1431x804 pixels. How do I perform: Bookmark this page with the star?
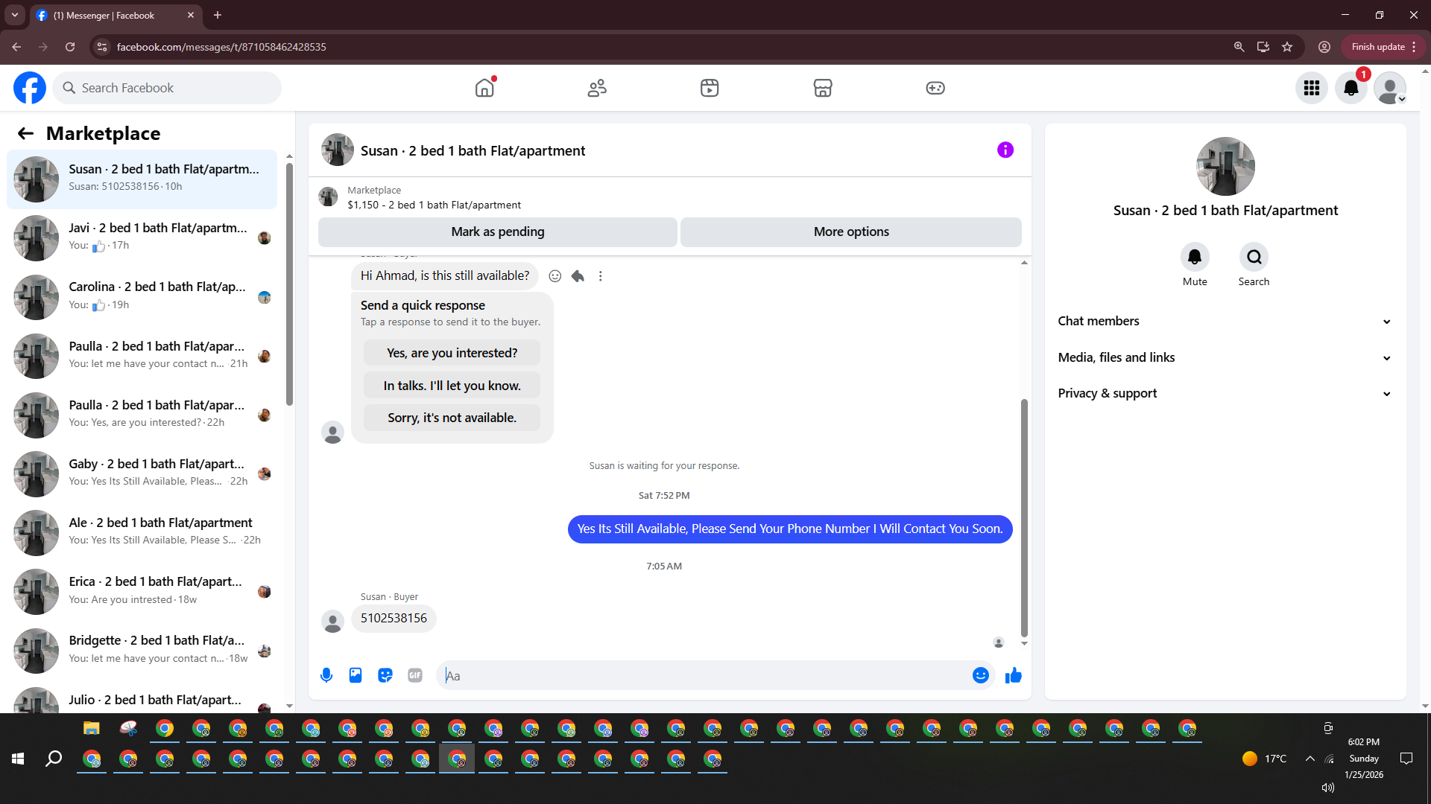pyautogui.click(x=1287, y=47)
